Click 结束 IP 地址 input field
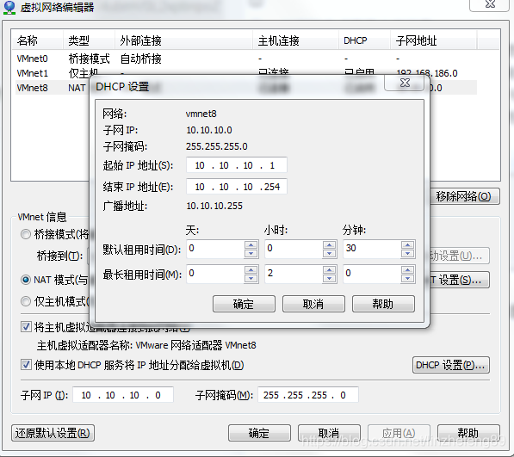514x457 pixels. coord(237,187)
